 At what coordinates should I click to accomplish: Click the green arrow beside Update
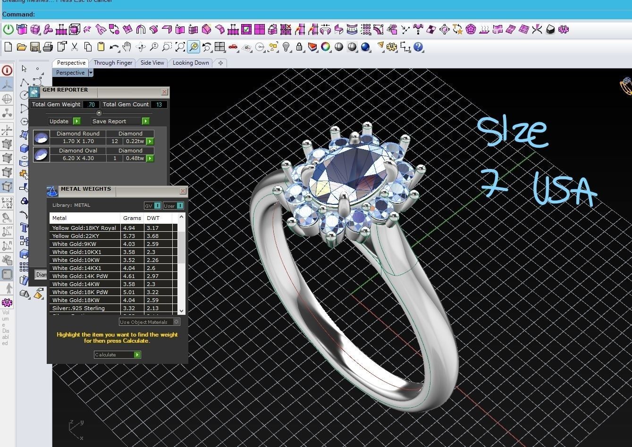pyautogui.click(x=77, y=121)
